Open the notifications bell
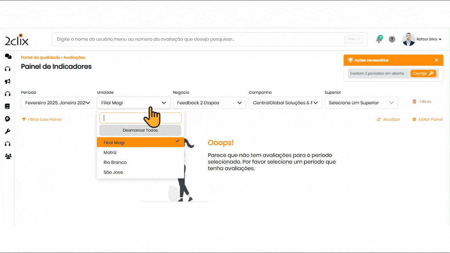Screen dimensions: 450x253 point(379,39)
